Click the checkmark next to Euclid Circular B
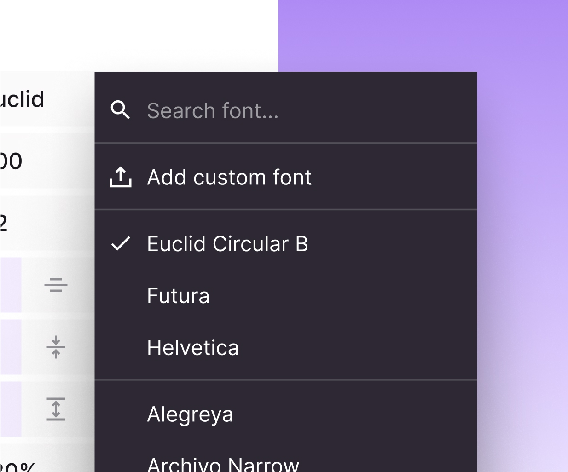This screenshot has height=472, width=568. click(121, 243)
